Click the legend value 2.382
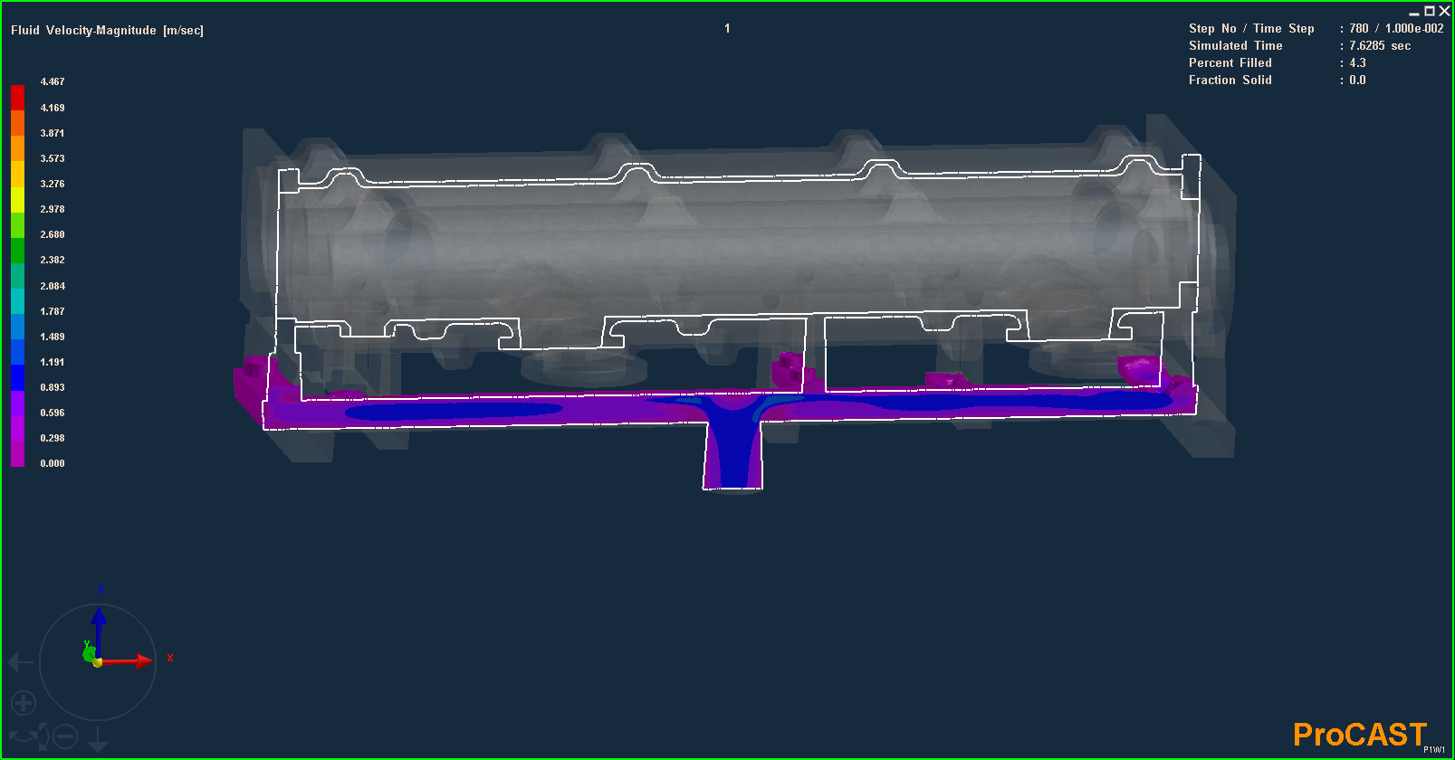The height and width of the screenshot is (760, 1455). pyautogui.click(x=53, y=260)
